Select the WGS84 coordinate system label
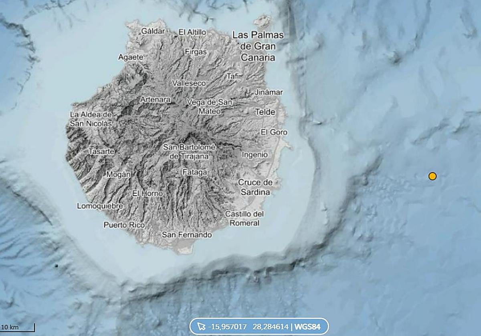This screenshot has width=481, height=336. pos(307,327)
